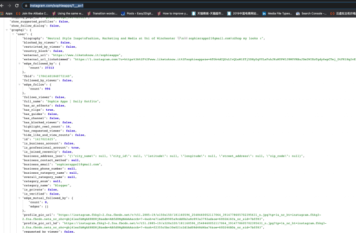Open the 2019中国电商网站 bookmark

tap(243, 13)
